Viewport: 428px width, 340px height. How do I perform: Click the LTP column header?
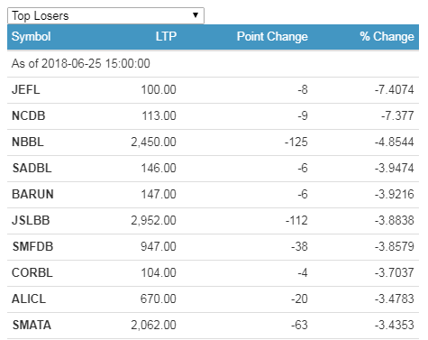(x=166, y=37)
